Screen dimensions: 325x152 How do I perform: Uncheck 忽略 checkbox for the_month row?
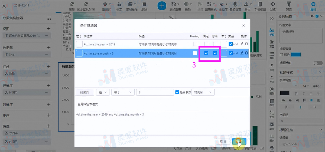coord(215,53)
